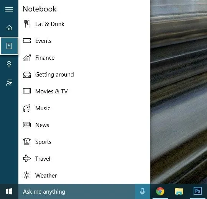Select the Notebook sidebar icon
Screen dimensions: 207x199
[9, 46]
